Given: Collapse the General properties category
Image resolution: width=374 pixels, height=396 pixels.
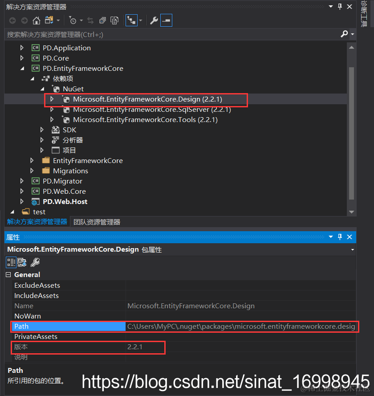Looking at the screenshot, I should tap(8, 274).
